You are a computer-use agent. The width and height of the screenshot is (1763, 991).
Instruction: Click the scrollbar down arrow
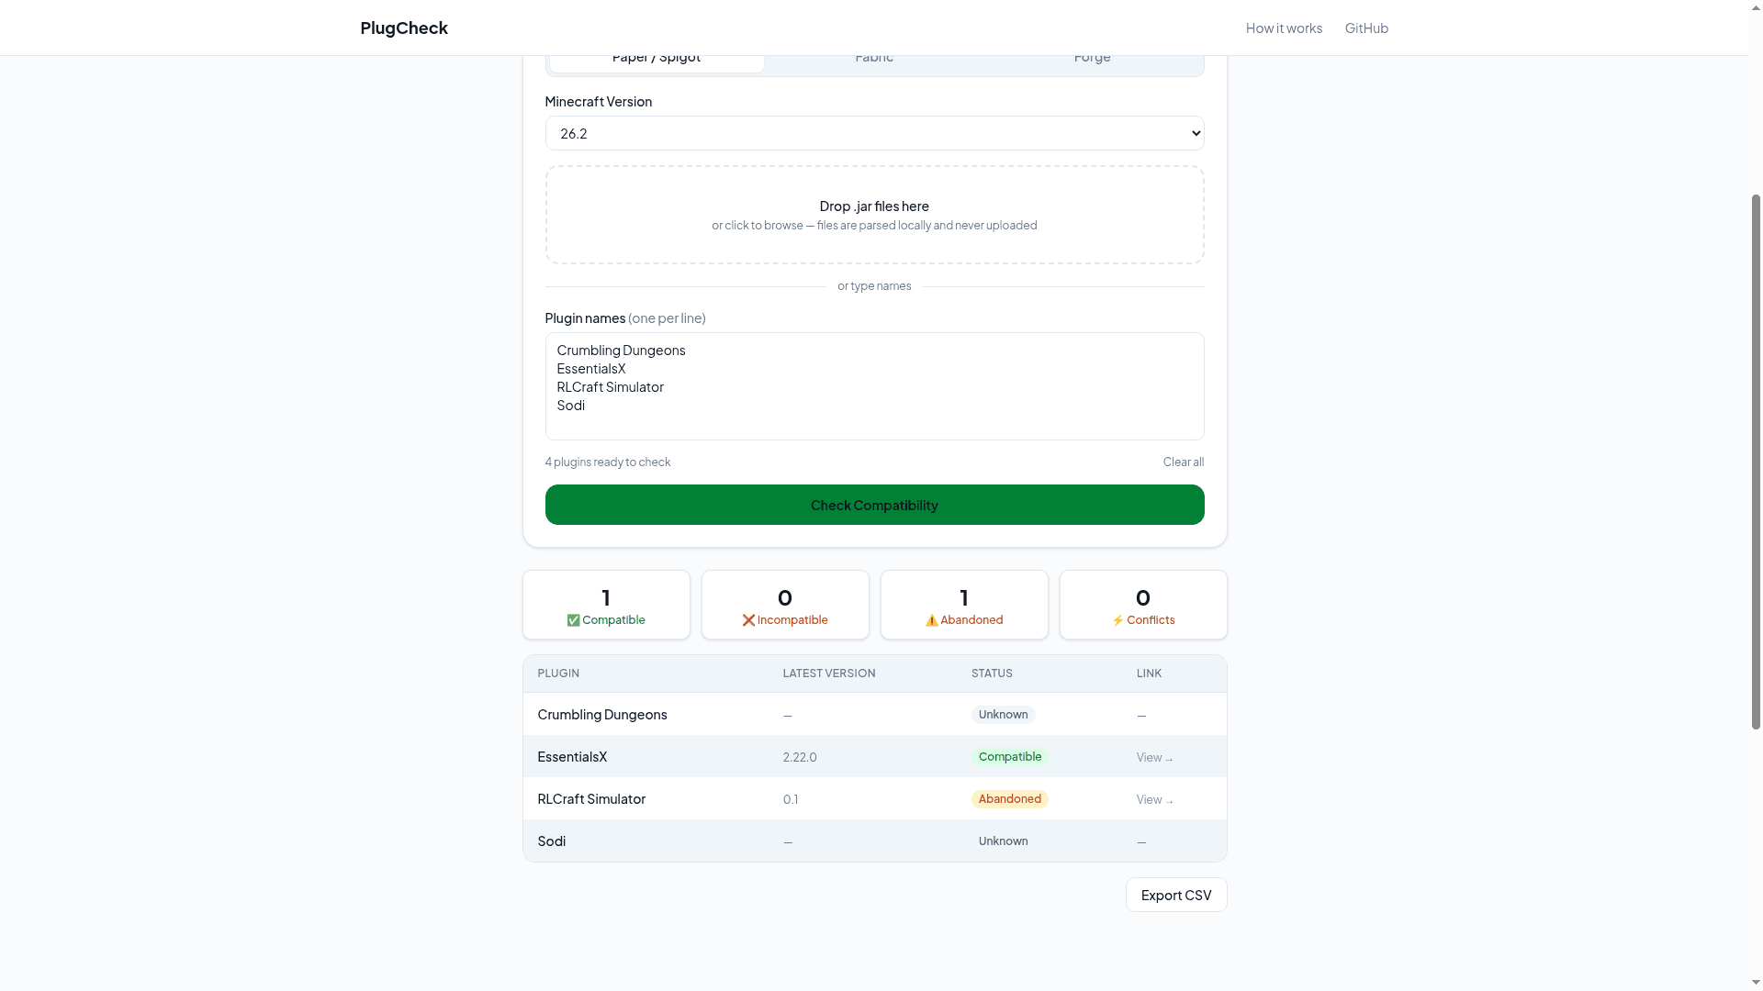pyautogui.click(x=1756, y=983)
